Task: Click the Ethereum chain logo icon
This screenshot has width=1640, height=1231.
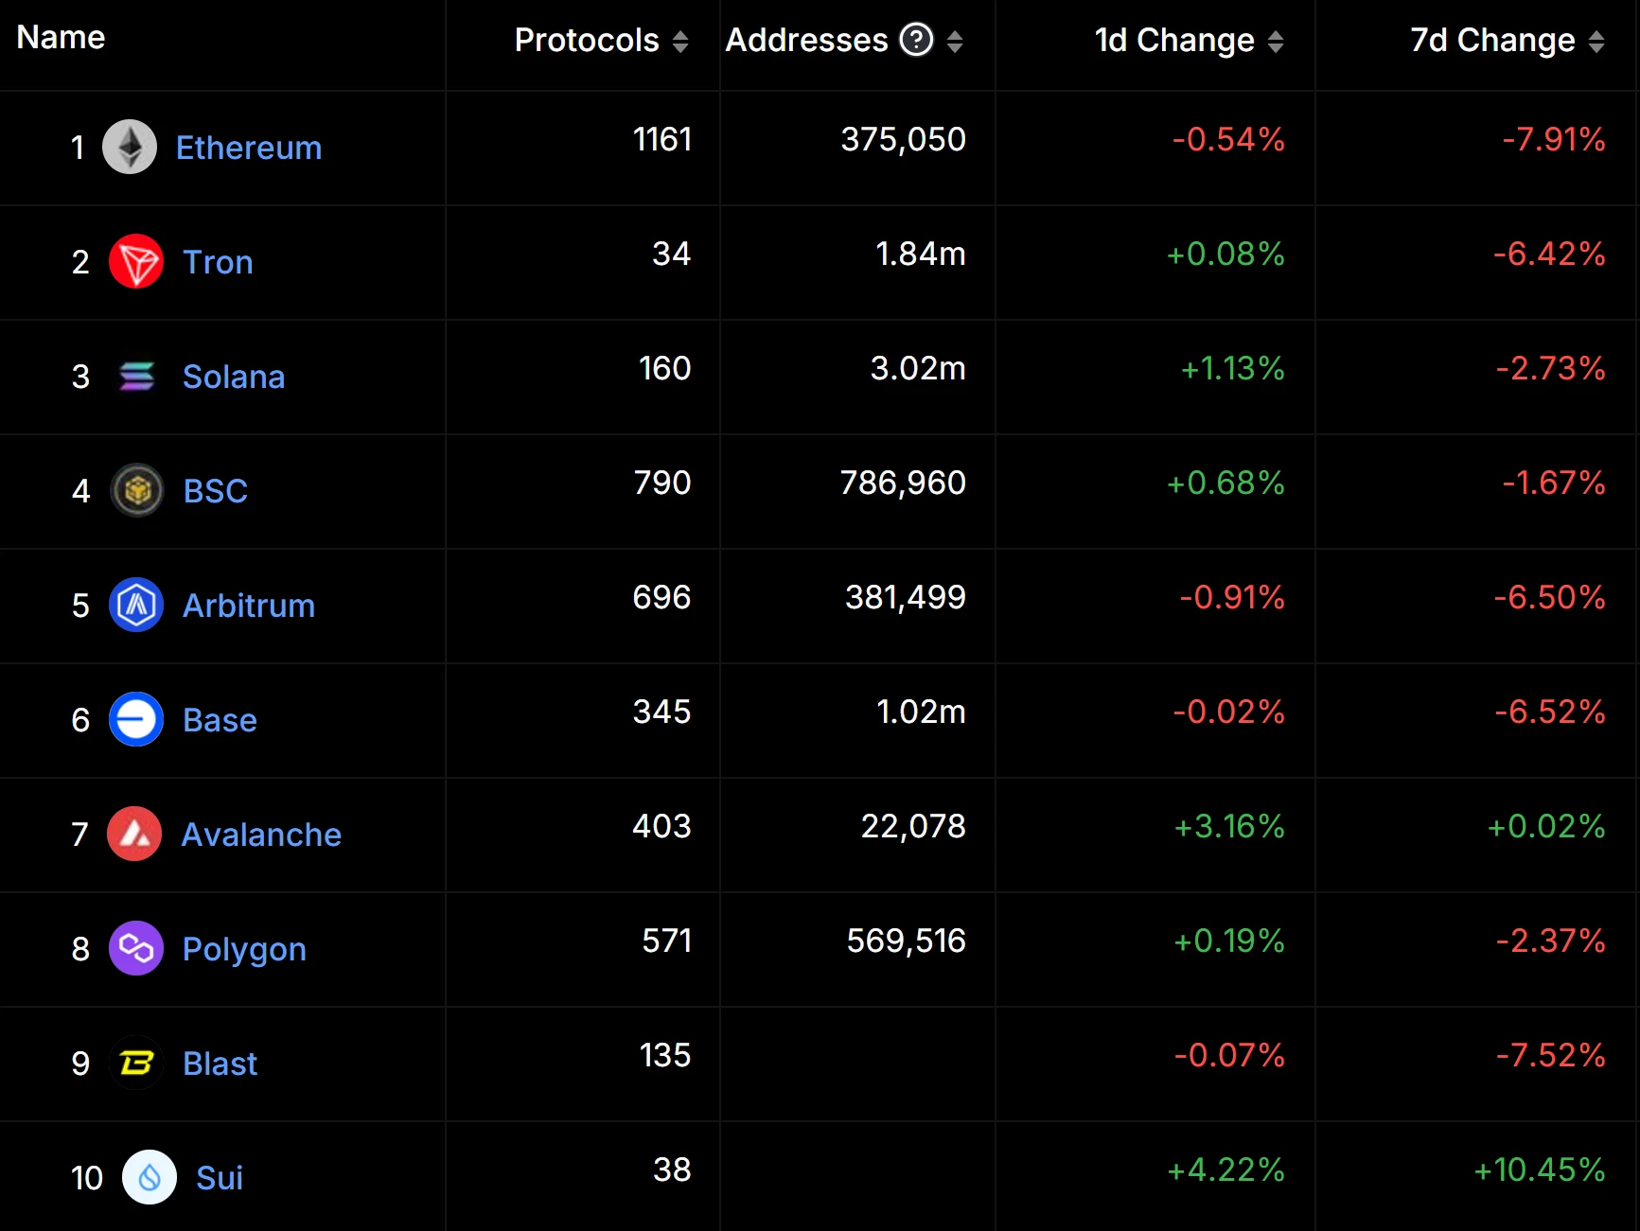Action: [130, 147]
